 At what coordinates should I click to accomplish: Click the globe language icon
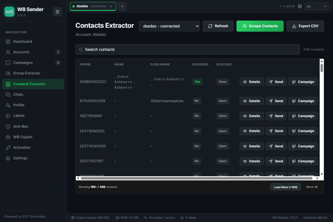[x=300, y=6]
